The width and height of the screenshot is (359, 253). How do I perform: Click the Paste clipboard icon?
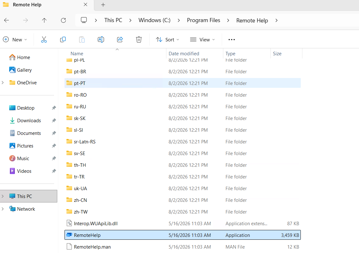pos(82,39)
